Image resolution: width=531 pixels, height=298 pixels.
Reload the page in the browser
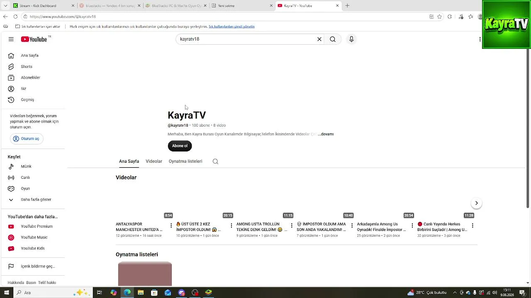[15, 17]
